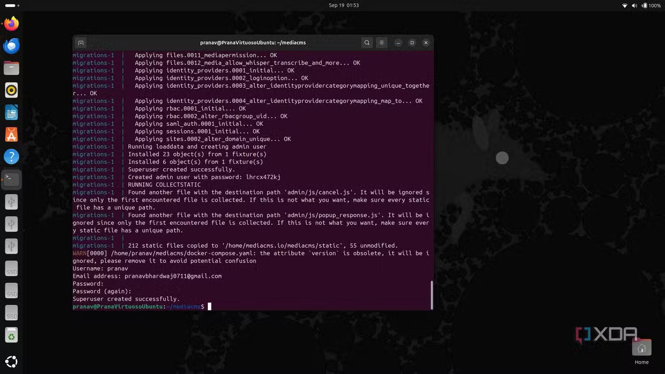Click the terminal search icon

(367, 43)
